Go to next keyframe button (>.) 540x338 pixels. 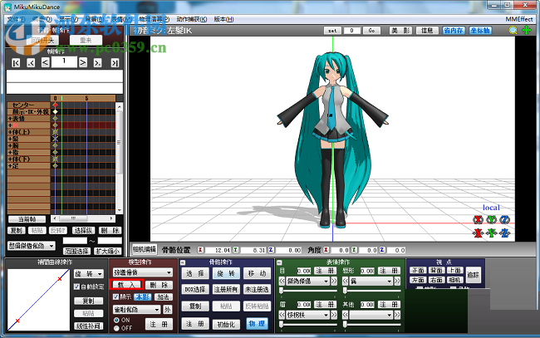[98, 62]
